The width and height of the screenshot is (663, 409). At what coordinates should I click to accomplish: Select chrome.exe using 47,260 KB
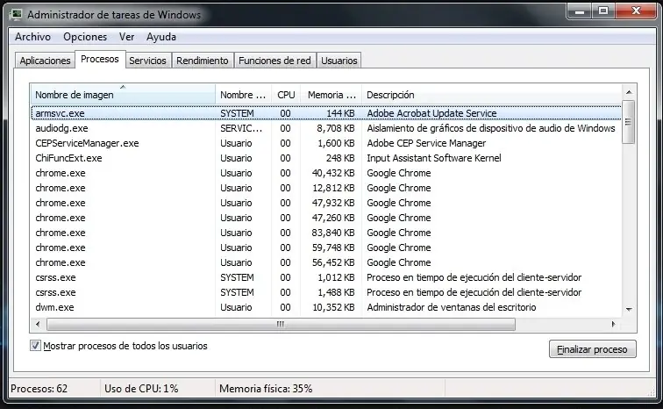coord(326,218)
